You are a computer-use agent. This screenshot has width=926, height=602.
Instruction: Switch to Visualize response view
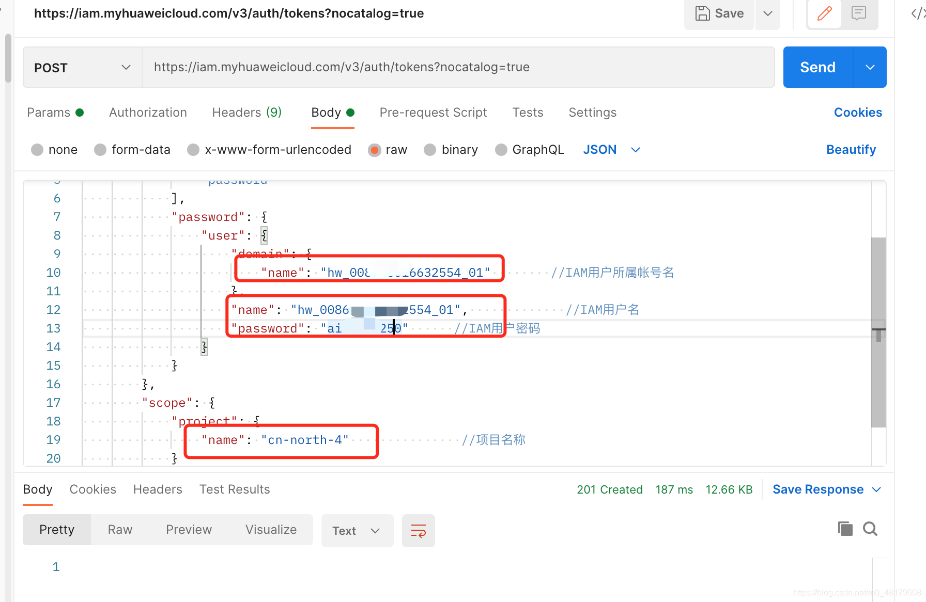tap(271, 530)
